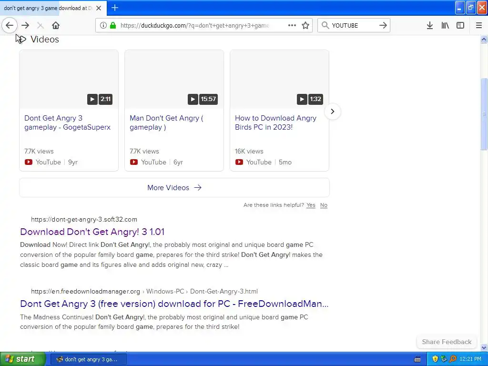This screenshot has width=488, height=366.
Task: Answer No to links helpful question
Action: (324, 205)
